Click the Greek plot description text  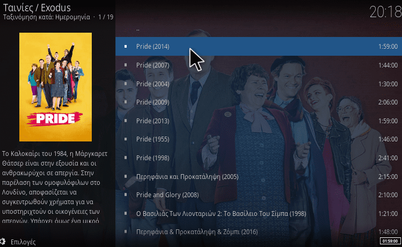point(55,187)
